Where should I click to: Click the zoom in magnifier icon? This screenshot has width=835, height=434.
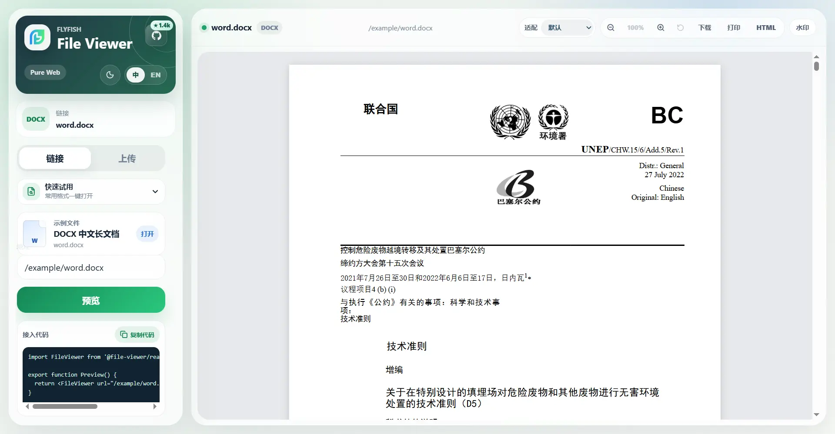[x=661, y=27]
